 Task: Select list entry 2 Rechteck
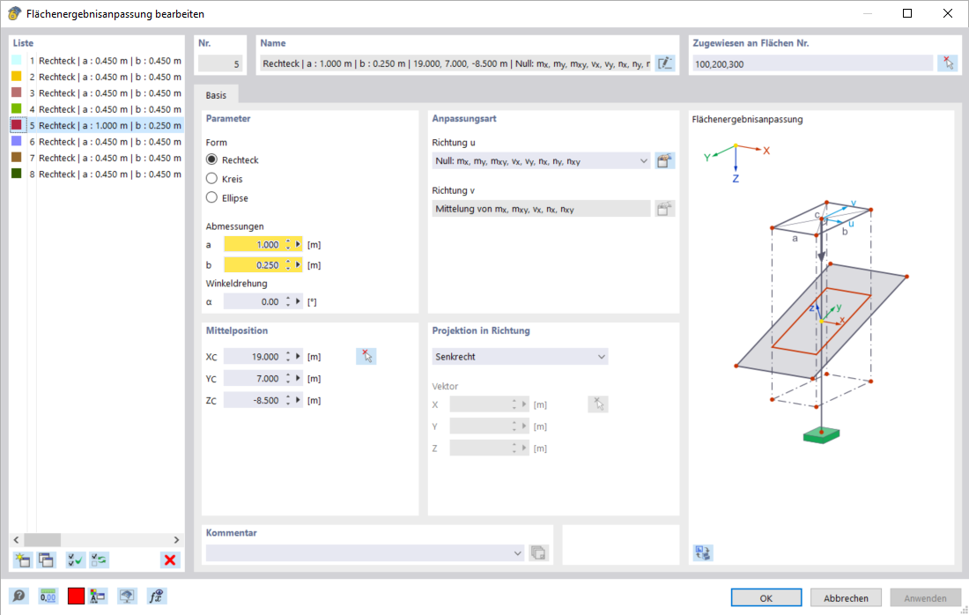[x=88, y=77]
